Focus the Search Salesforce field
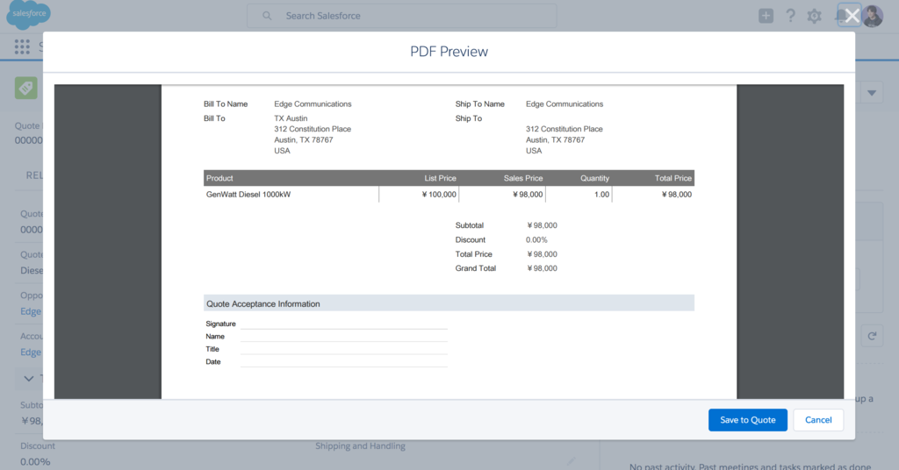Image resolution: width=899 pixels, height=470 pixels. pyautogui.click(x=401, y=16)
